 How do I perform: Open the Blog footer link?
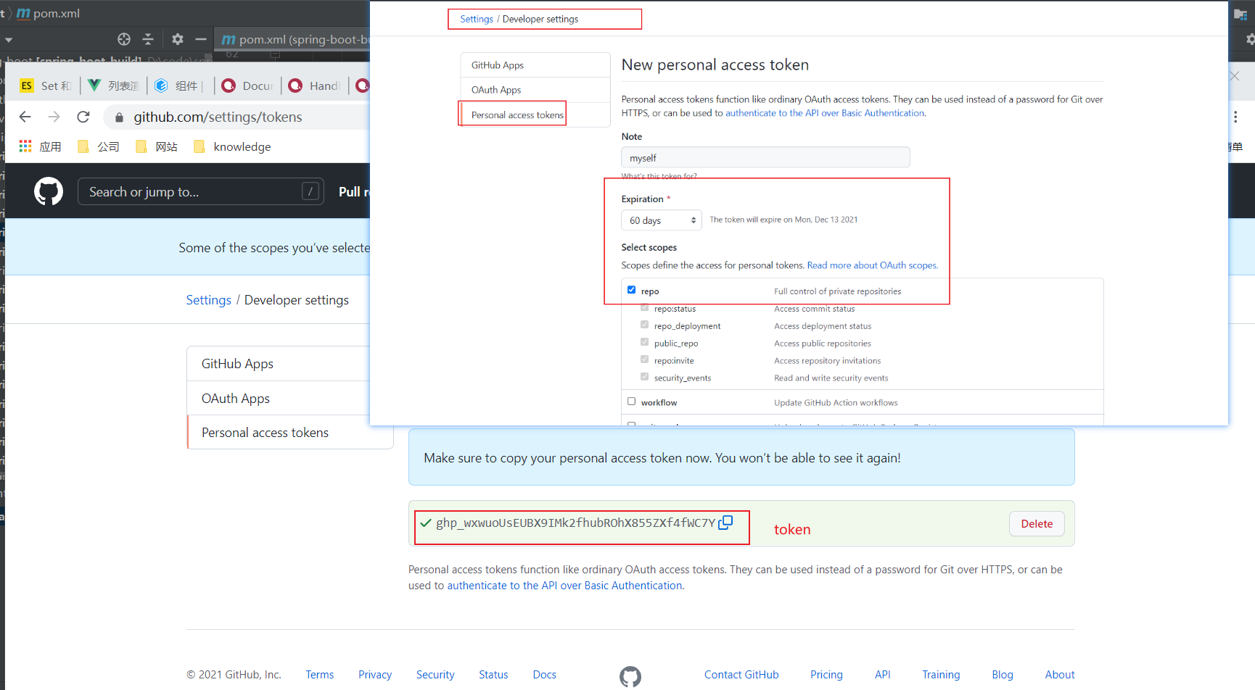click(x=1003, y=675)
